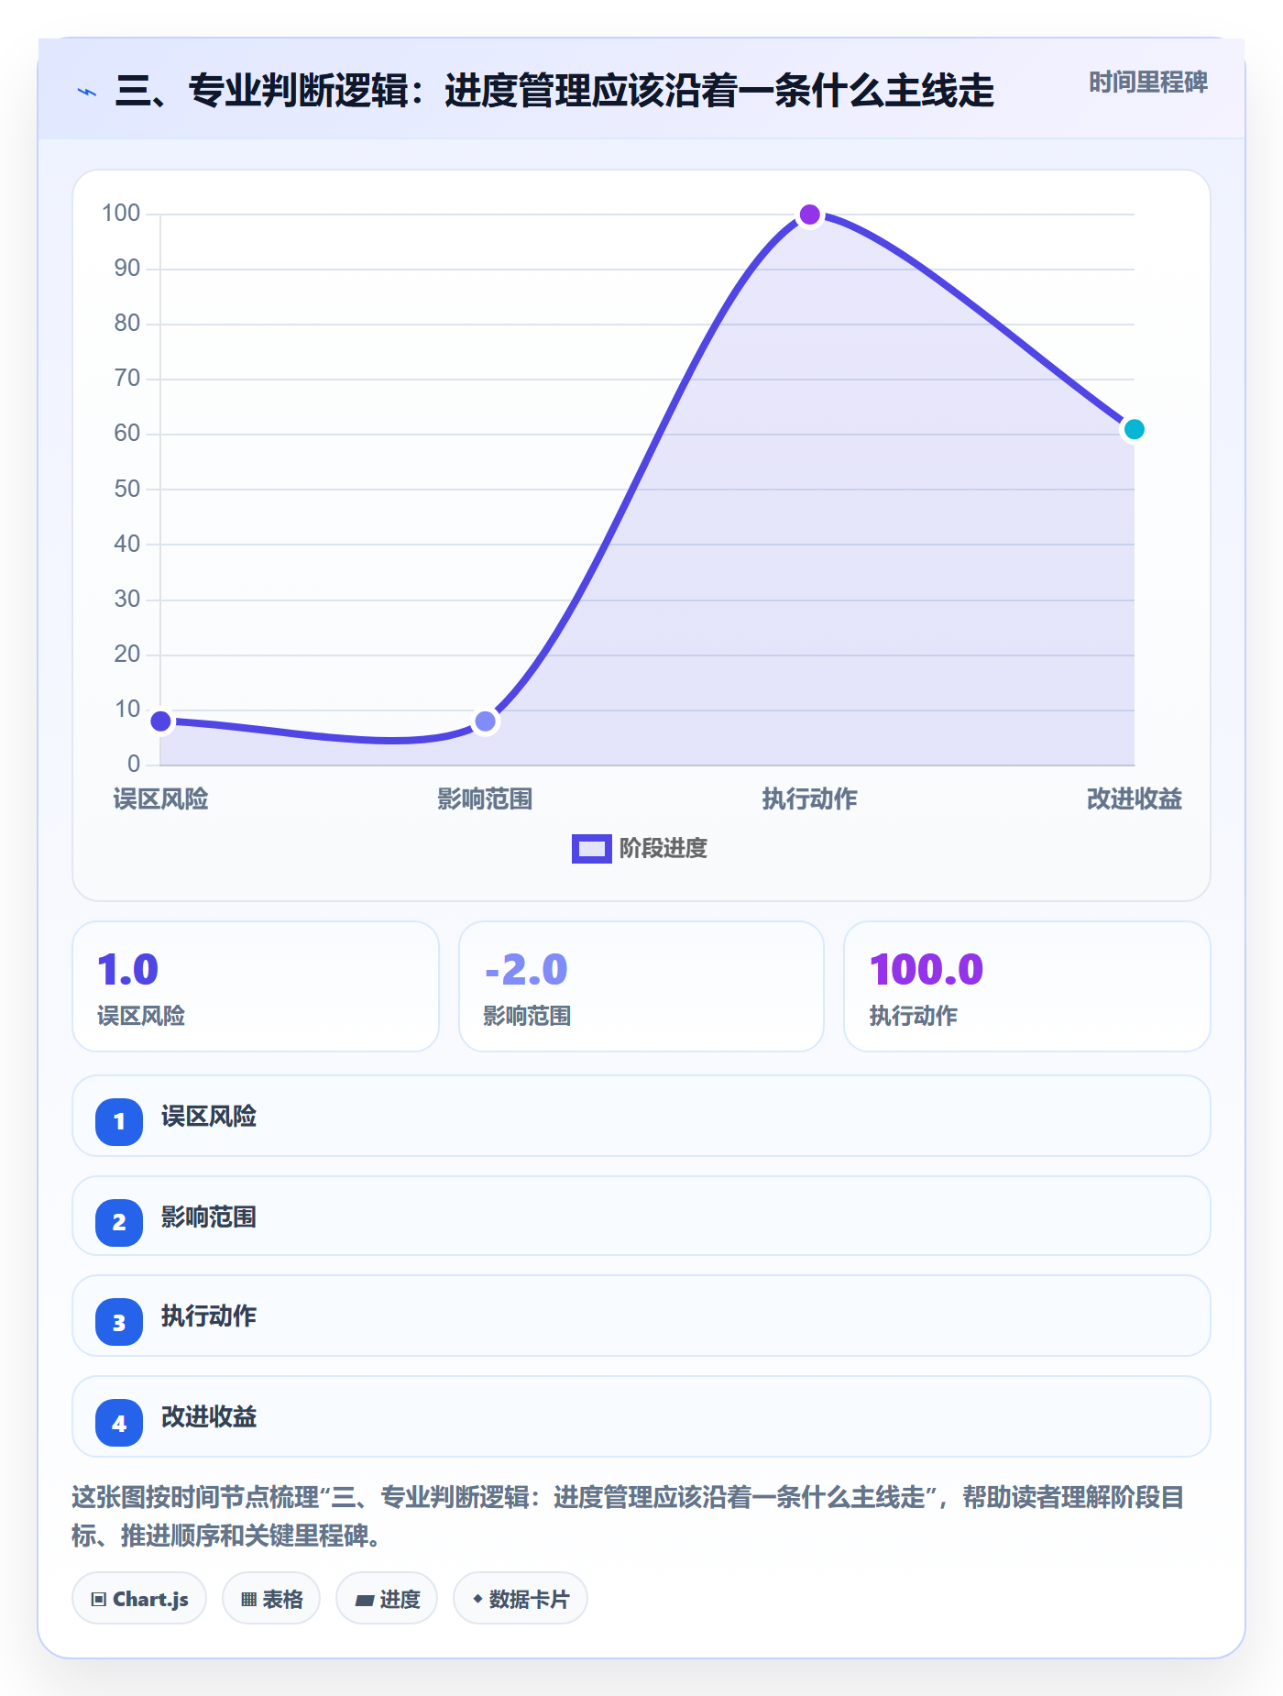
Task: Click the number 3 badge beside 执行动作
Action: pos(119,1322)
